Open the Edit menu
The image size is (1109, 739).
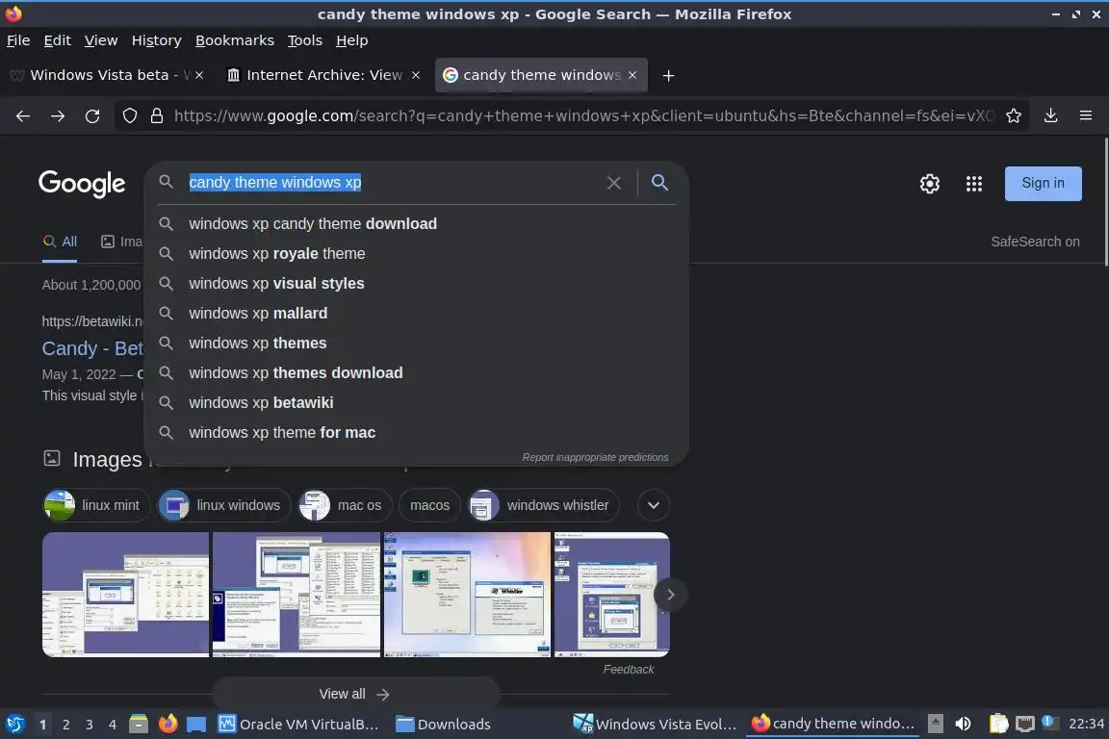pos(58,40)
